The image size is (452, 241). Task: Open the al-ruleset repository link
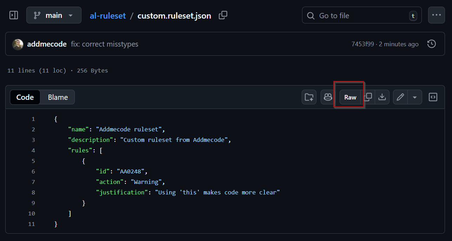coord(107,15)
